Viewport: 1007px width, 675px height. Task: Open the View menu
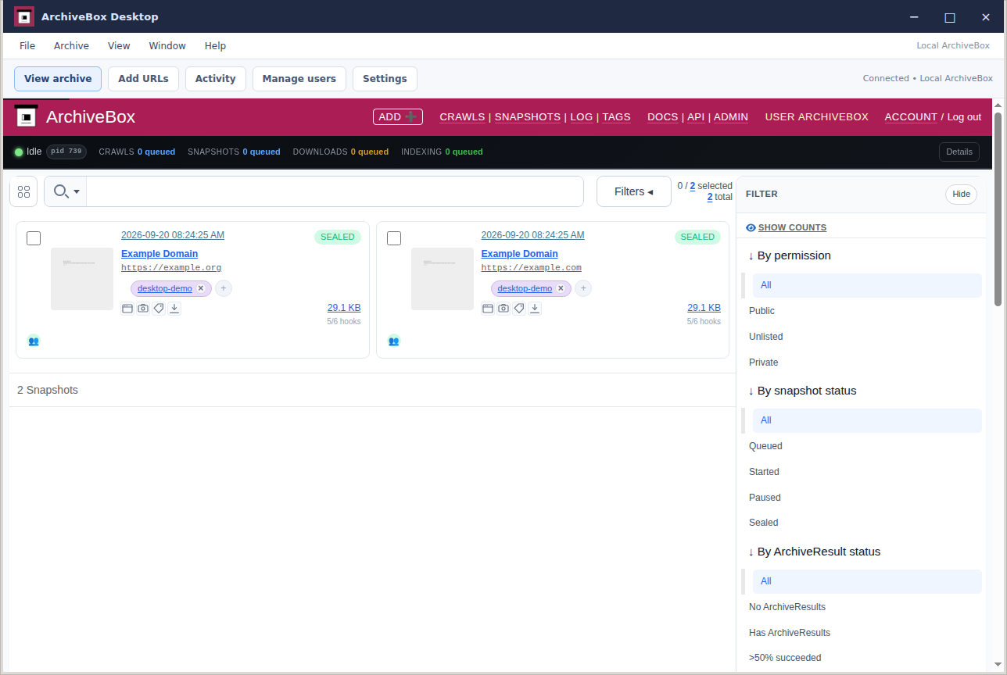coord(119,46)
